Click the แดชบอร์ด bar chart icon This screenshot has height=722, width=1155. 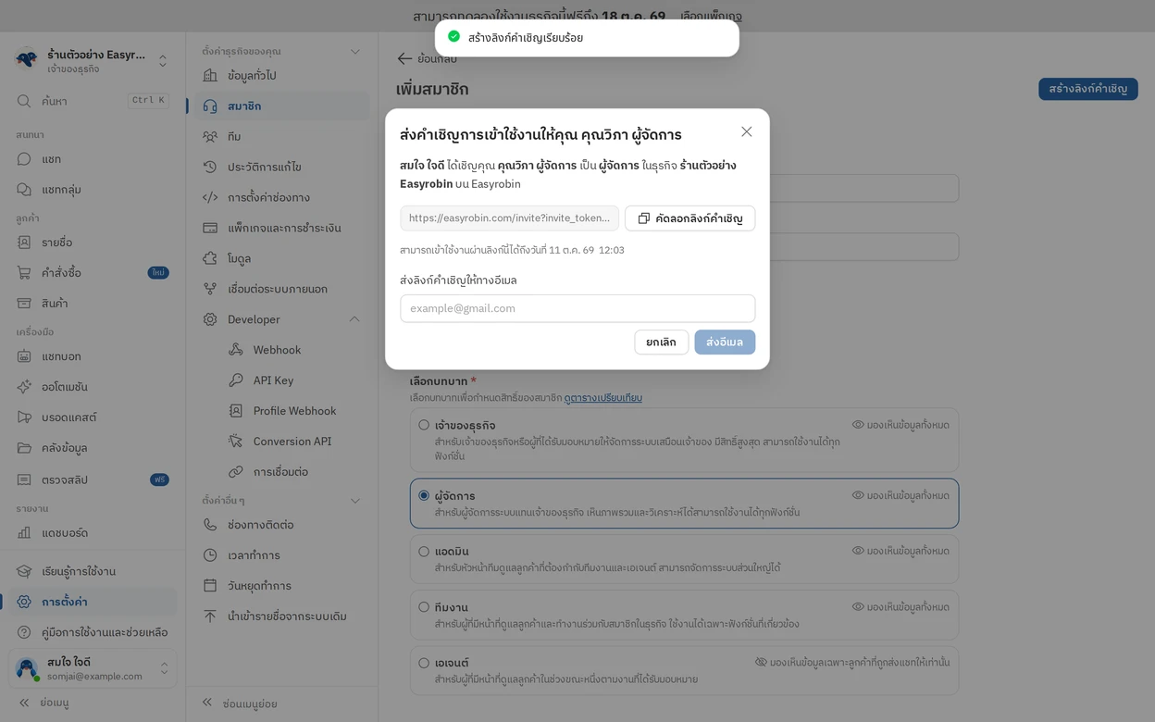click(x=24, y=533)
